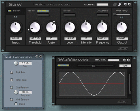This screenshot has height=111, width=140.
Task: Click the Input knob
Action: tap(15, 27)
